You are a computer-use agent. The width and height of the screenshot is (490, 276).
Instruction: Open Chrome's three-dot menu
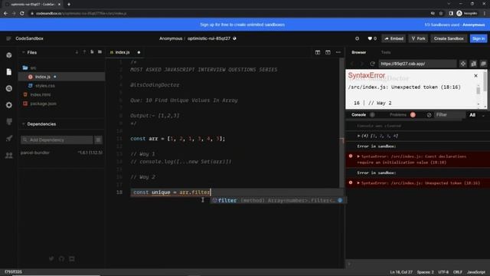[485, 14]
